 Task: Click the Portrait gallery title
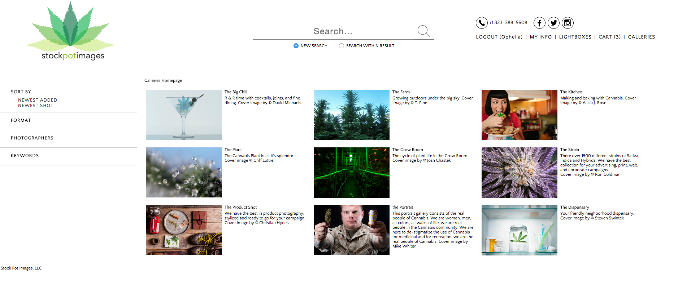[x=403, y=207]
